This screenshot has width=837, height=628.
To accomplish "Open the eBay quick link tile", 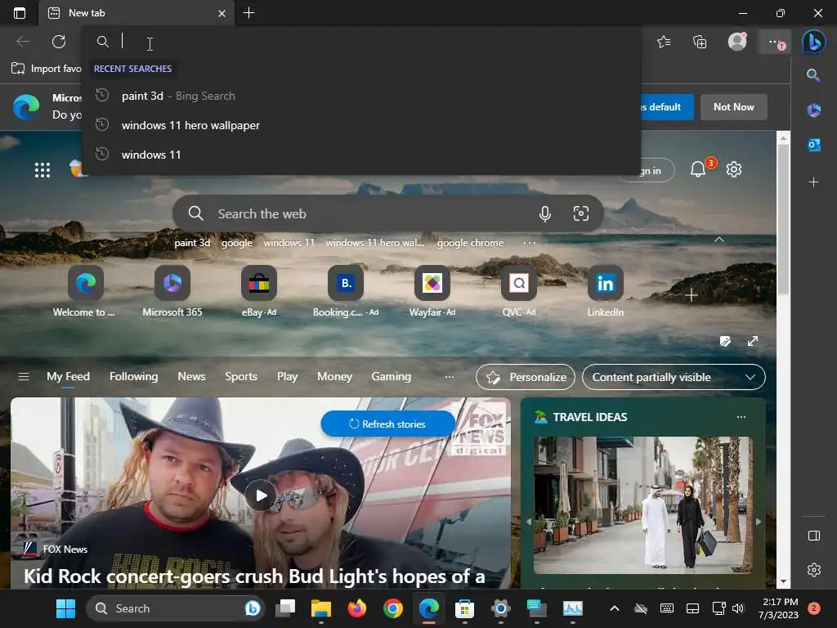I will [259, 283].
